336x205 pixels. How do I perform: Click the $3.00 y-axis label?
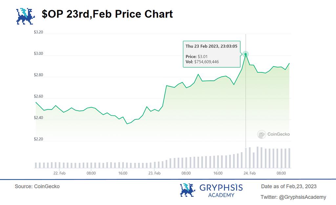[39, 54]
